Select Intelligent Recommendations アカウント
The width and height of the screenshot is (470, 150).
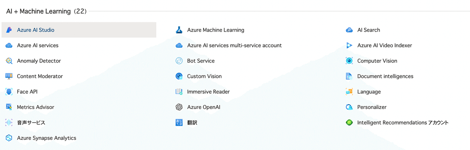point(403,123)
